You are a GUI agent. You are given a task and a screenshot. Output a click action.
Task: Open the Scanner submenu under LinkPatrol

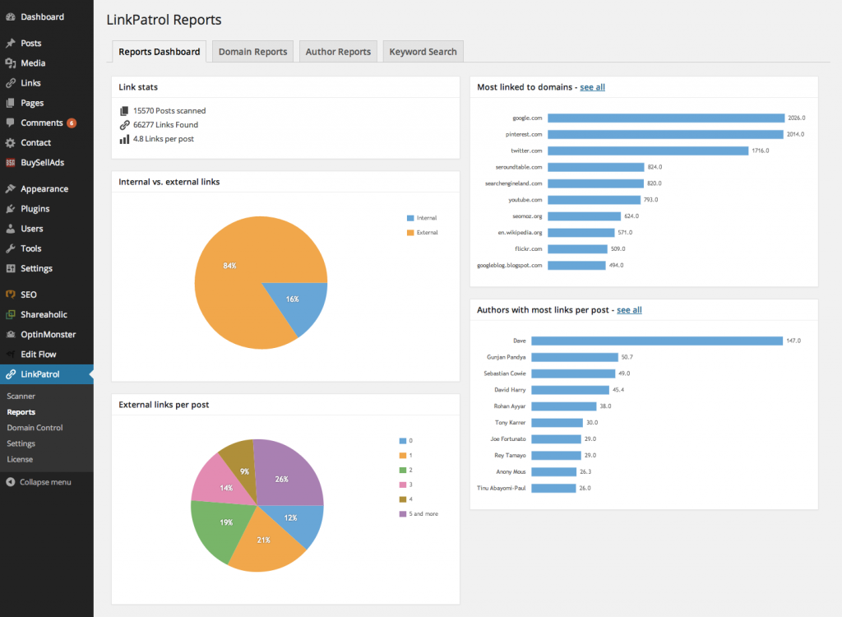(x=21, y=397)
